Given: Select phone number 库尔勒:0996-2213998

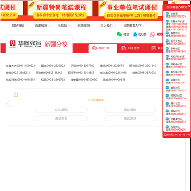Looking at the screenshot, I should click(113, 73).
